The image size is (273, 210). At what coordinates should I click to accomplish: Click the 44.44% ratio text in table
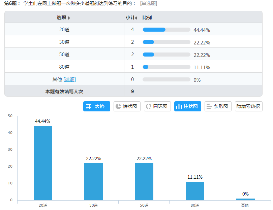tap(202, 30)
